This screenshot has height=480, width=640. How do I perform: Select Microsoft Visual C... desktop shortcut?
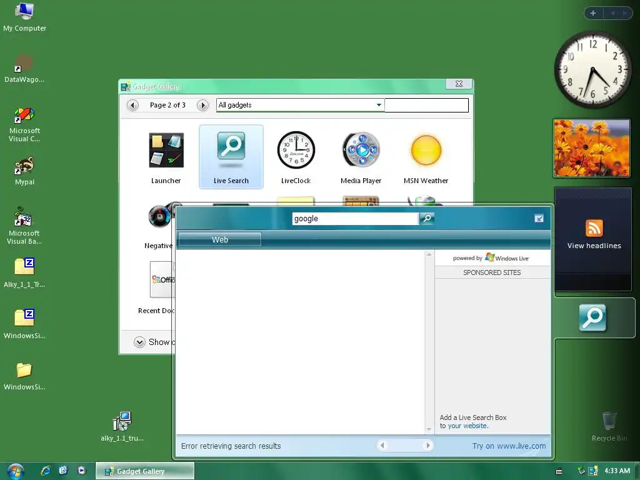point(24,124)
